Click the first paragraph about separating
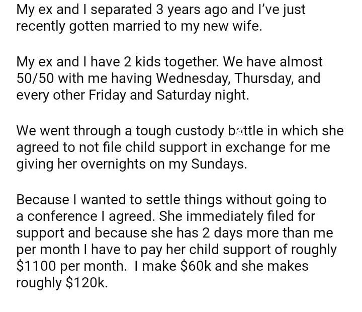 [x=161, y=18]
